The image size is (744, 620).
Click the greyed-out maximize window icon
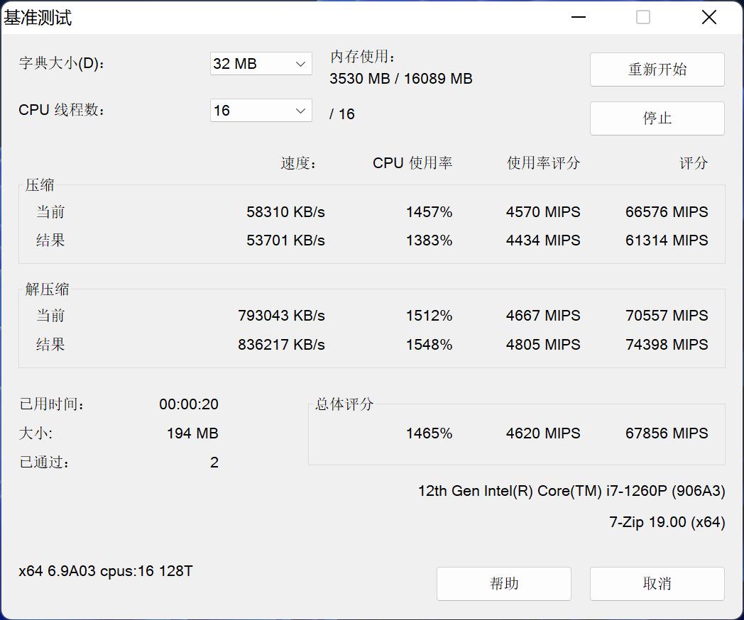pyautogui.click(x=643, y=17)
